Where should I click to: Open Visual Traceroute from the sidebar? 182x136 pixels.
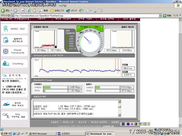pyautogui.click(x=14, y=51)
